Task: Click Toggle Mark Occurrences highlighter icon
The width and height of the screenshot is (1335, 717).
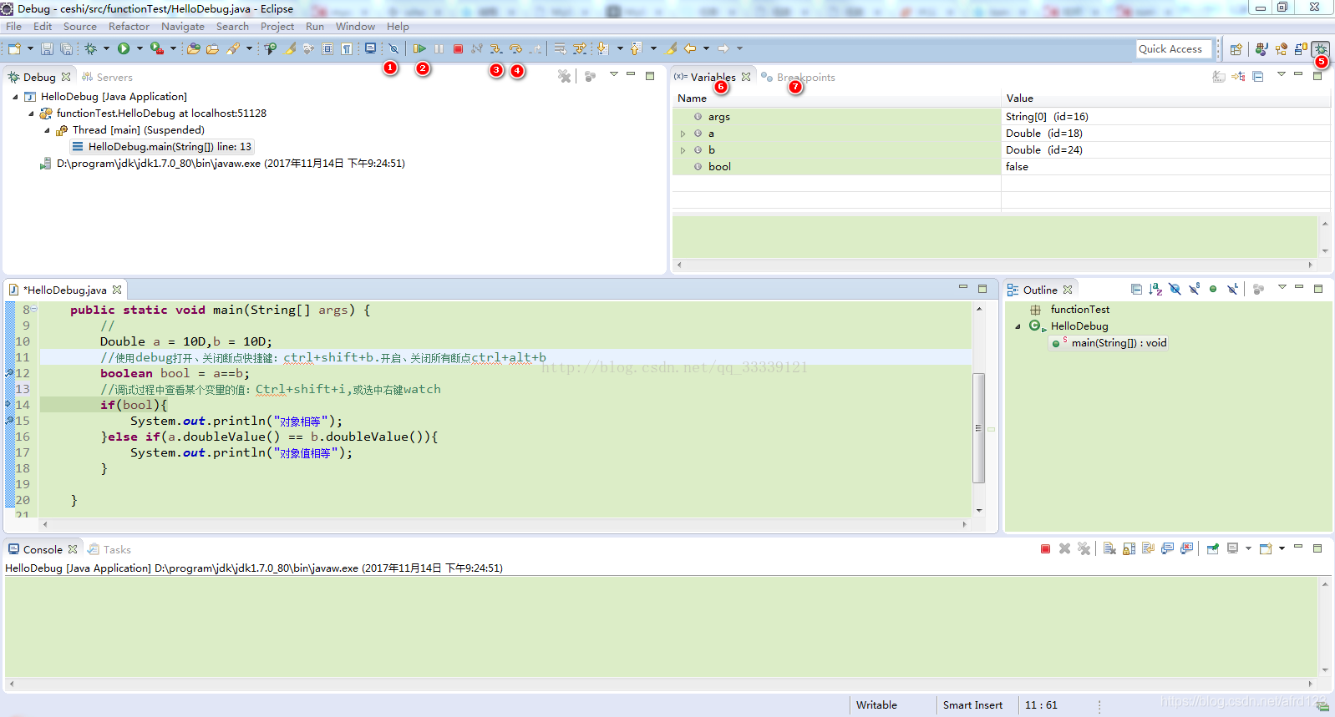Action: coord(289,49)
